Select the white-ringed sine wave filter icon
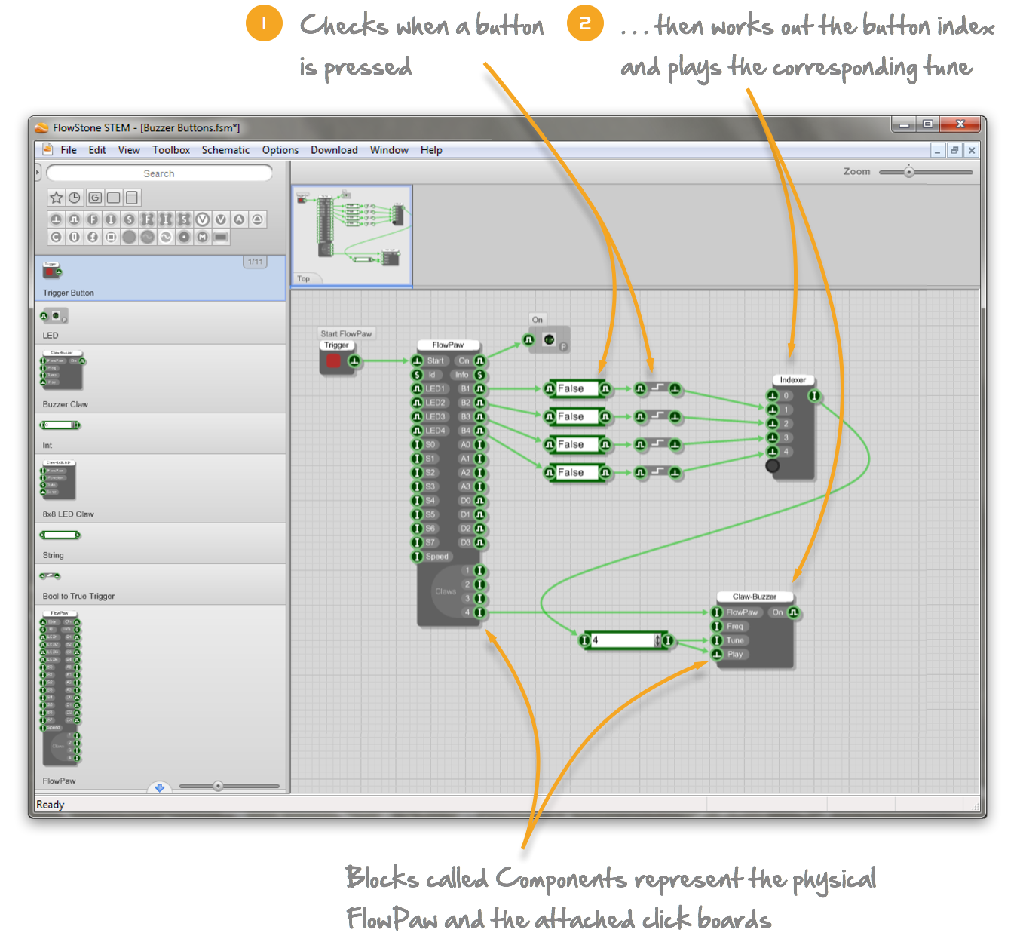The image size is (1020, 948). [x=166, y=237]
